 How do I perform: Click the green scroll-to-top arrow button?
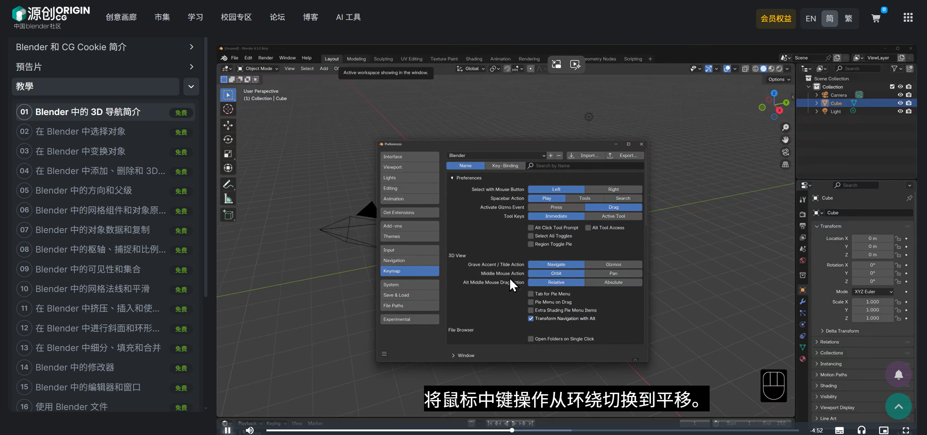pos(899,406)
